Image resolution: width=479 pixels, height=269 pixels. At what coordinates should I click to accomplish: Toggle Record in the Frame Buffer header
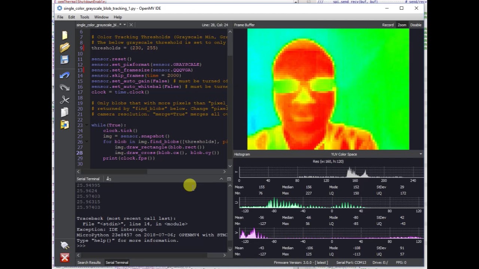pyautogui.click(x=388, y=25)
